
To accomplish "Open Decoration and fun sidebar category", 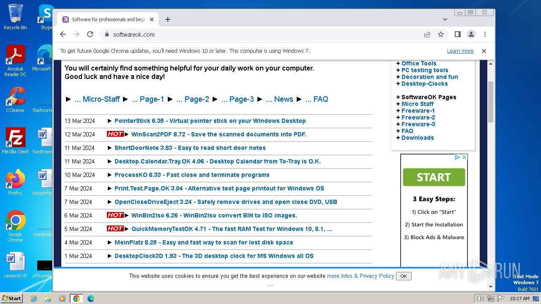I will [x=430, y=77].
